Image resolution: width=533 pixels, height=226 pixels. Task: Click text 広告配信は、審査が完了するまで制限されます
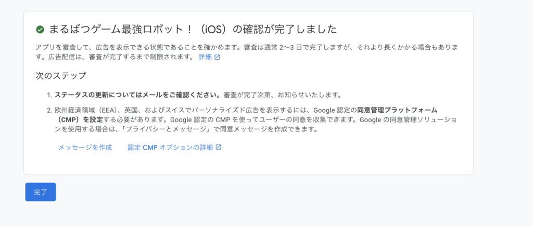[x=116, y=57]
